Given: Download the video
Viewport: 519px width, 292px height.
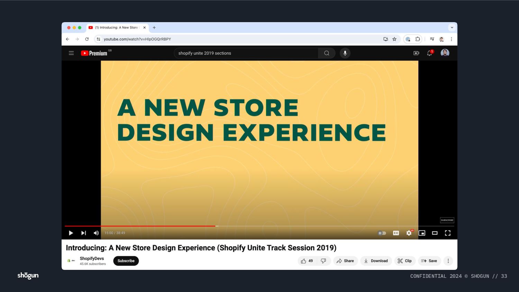Looking at the screenshot, I should pos(376,261).
